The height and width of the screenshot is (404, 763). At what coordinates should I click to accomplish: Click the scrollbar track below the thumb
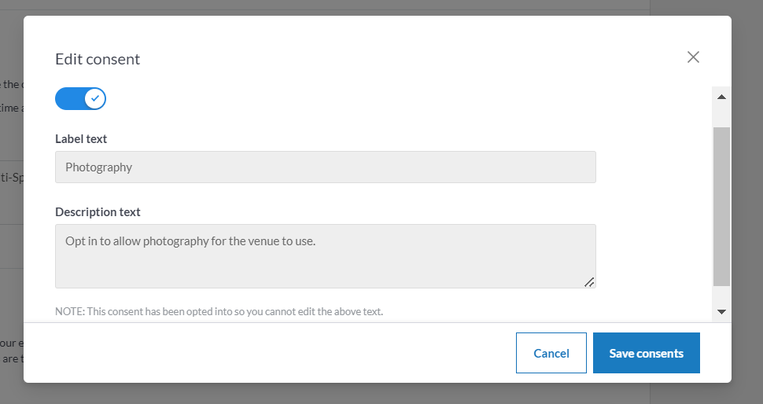pyautogui.click(x=721, y=295)
